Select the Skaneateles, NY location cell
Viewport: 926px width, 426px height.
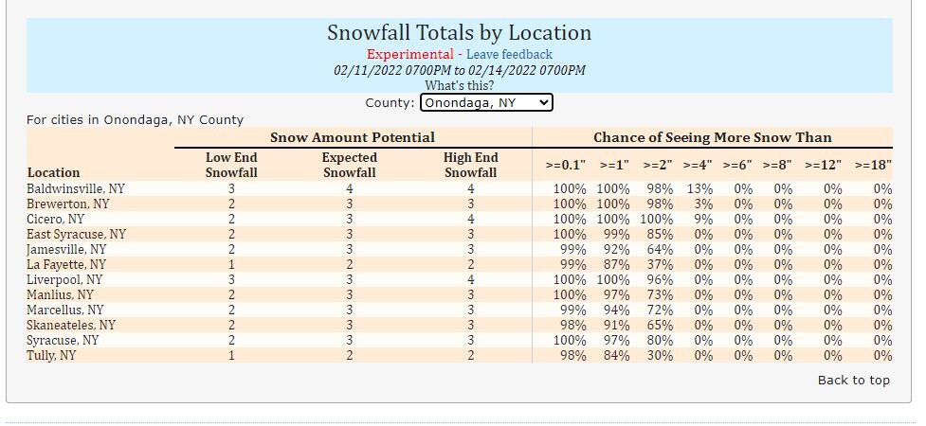click(x=71, y=325)
